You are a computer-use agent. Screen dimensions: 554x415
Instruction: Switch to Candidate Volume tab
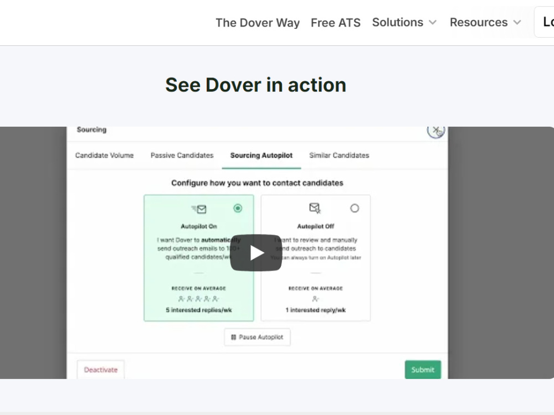[104, 155]
